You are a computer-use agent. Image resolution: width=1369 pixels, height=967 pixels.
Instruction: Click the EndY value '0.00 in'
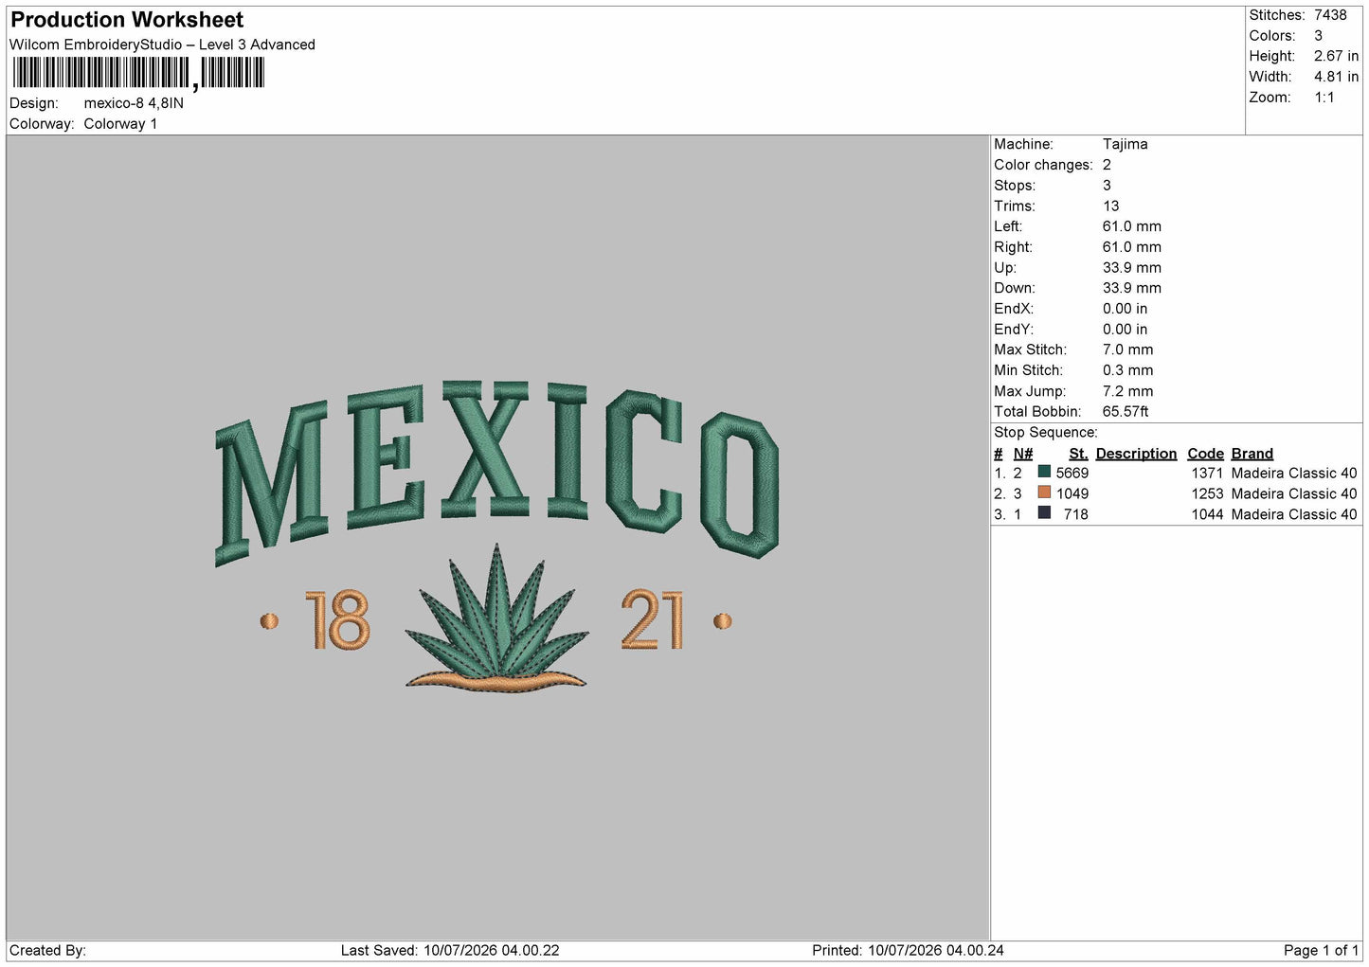click(1125, 330)
